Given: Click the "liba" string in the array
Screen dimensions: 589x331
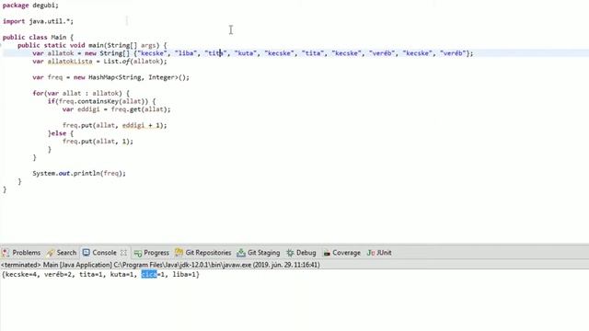Looking at the screenshot, I should pyautogui.click(x=186, y=53).
